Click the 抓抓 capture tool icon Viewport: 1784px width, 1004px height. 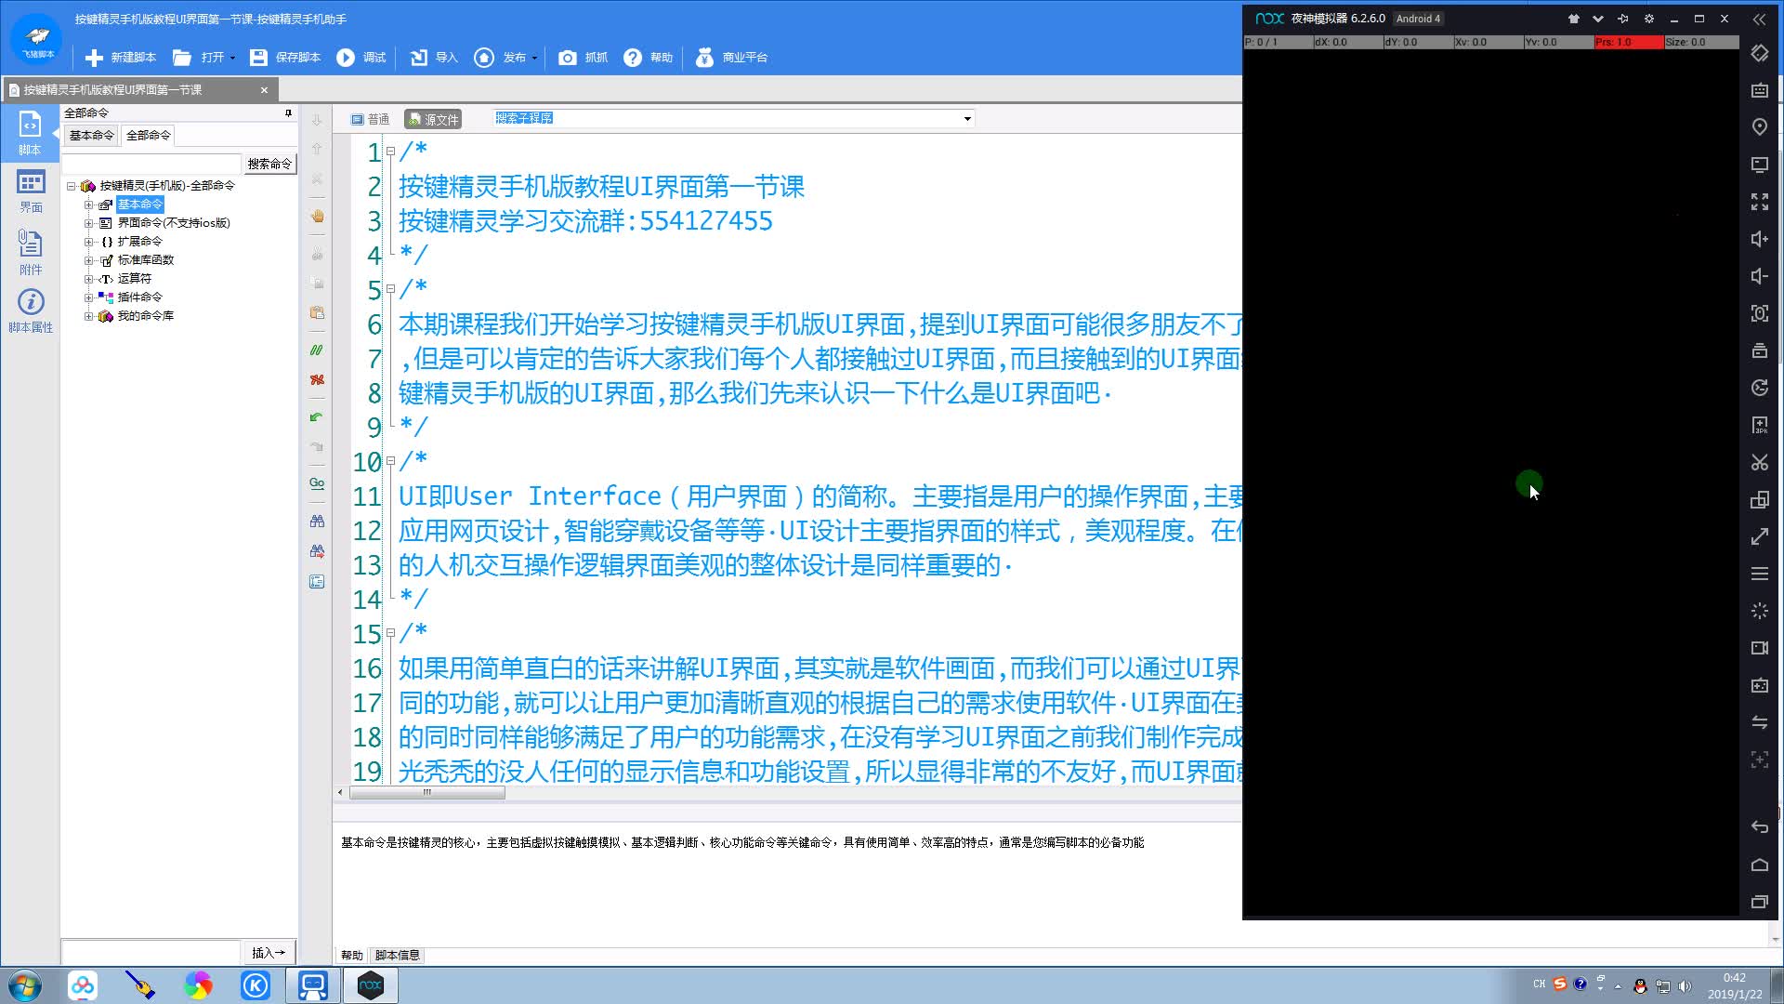583,58
